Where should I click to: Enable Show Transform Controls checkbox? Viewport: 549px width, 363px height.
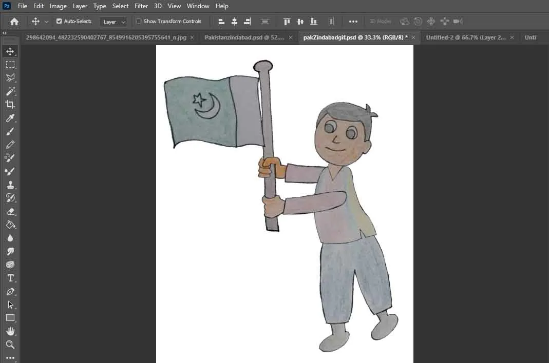tap(139, 22)
